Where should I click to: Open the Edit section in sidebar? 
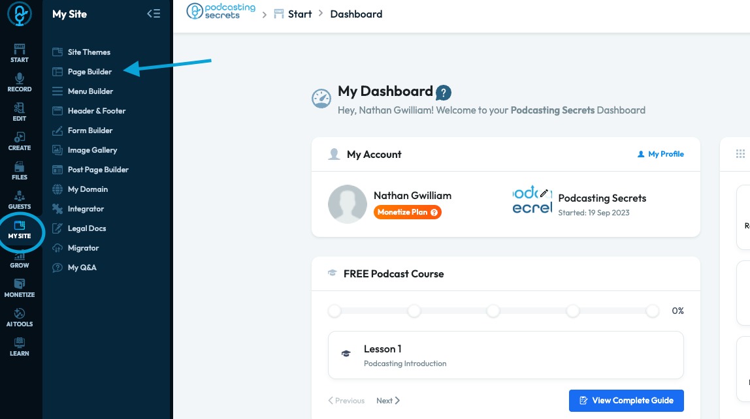pos(19,112)
